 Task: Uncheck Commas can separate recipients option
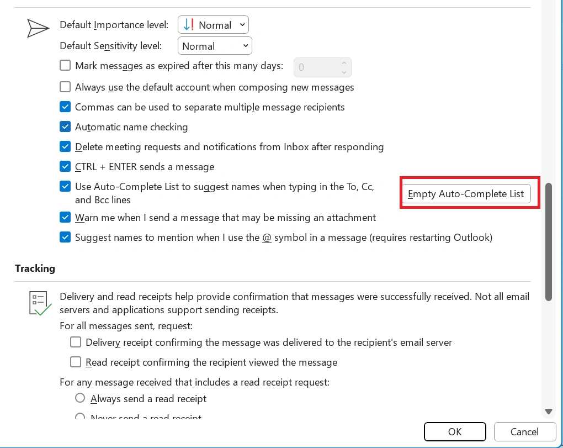click(x=65, y=107)
